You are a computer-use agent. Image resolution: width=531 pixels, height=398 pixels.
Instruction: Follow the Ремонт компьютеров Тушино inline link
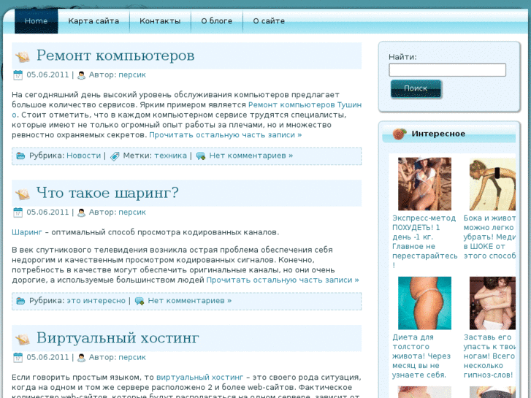point(305,105)
